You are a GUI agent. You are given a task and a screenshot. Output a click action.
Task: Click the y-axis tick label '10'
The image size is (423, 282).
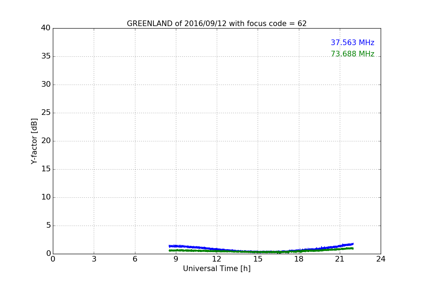click(x=46, y=197)
